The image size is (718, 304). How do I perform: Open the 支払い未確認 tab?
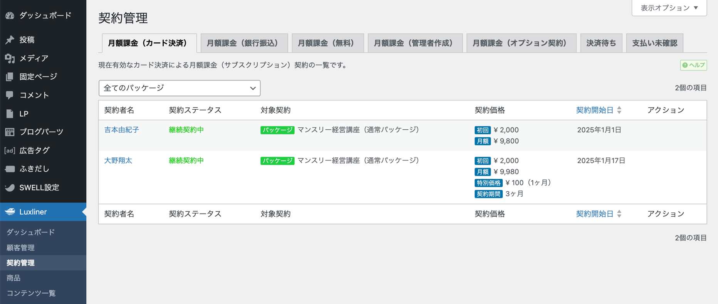pos(654,43)
